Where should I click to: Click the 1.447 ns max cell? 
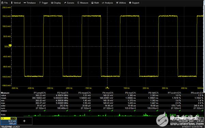(x=154, y=103)
